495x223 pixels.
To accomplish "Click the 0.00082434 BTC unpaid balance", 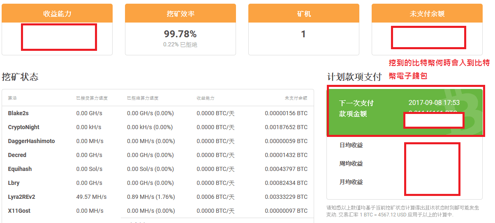I will 286,183.
